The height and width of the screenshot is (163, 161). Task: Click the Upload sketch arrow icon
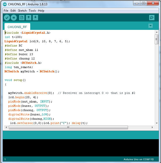pos(14,17)
